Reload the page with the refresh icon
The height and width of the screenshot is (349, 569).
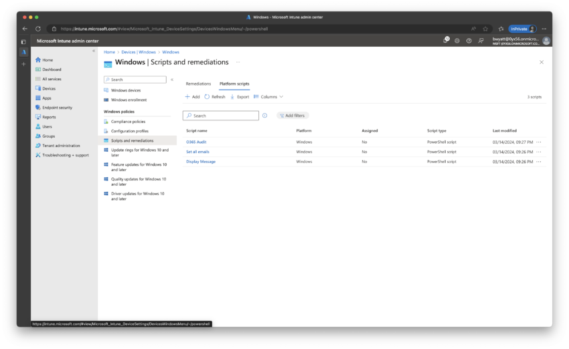(x=38, y=29)
